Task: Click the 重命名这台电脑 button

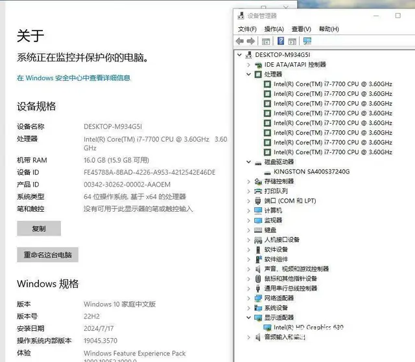Action: point(47,255)
